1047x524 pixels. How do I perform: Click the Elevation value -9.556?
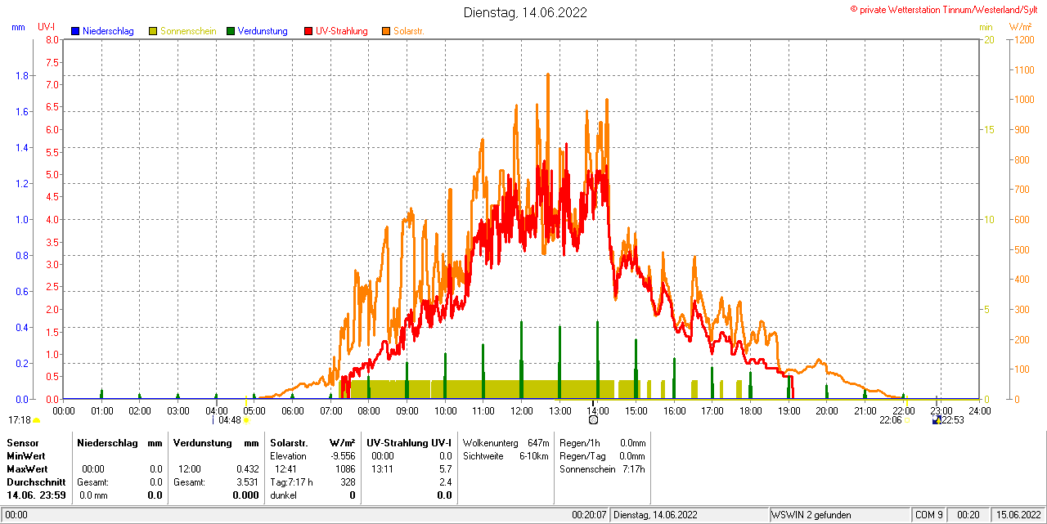click(341, 456)
